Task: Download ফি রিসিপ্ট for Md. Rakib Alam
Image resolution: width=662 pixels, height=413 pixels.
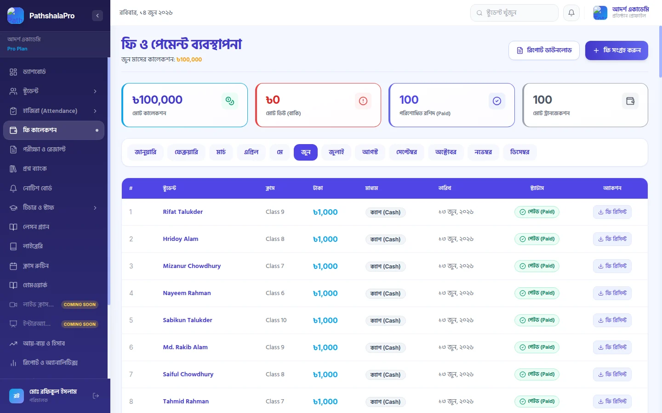Action: point(612,347)
